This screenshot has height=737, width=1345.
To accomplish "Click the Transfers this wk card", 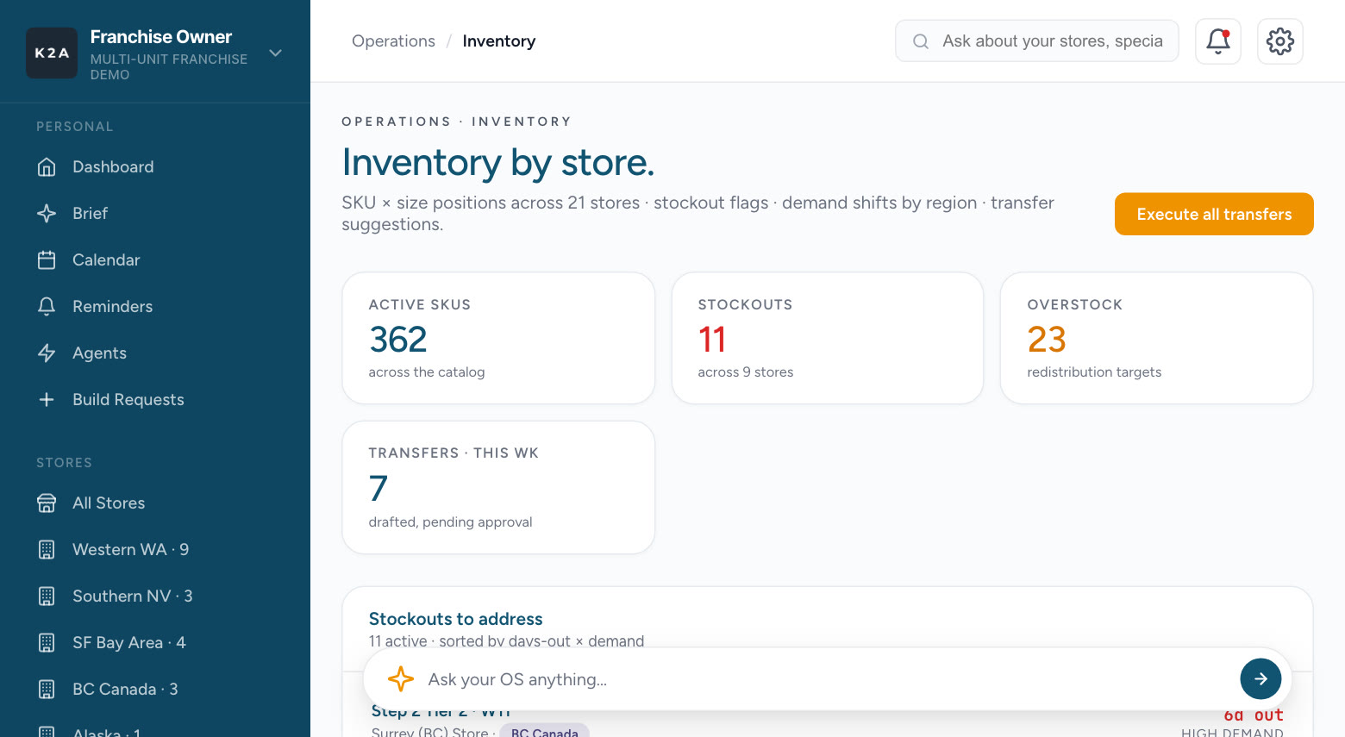I will coord(498,487).
